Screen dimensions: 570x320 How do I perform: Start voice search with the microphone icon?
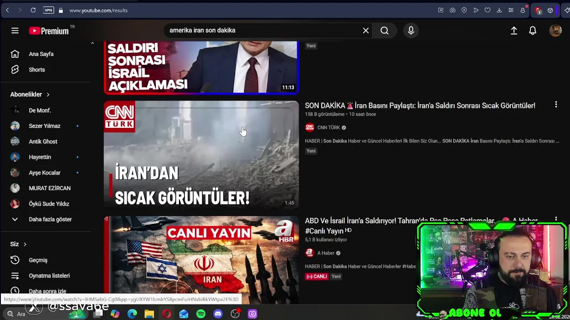pos(411,30)
